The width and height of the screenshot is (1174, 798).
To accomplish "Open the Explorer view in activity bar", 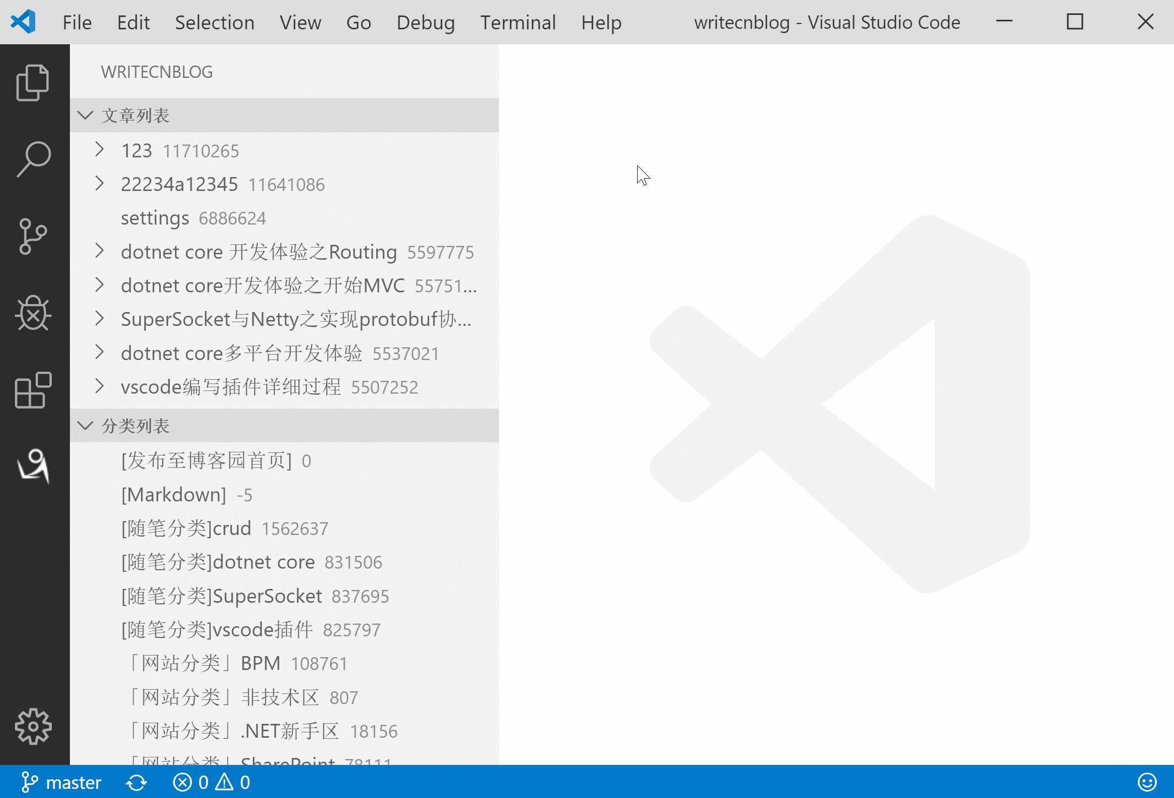I will coord(33,83).
